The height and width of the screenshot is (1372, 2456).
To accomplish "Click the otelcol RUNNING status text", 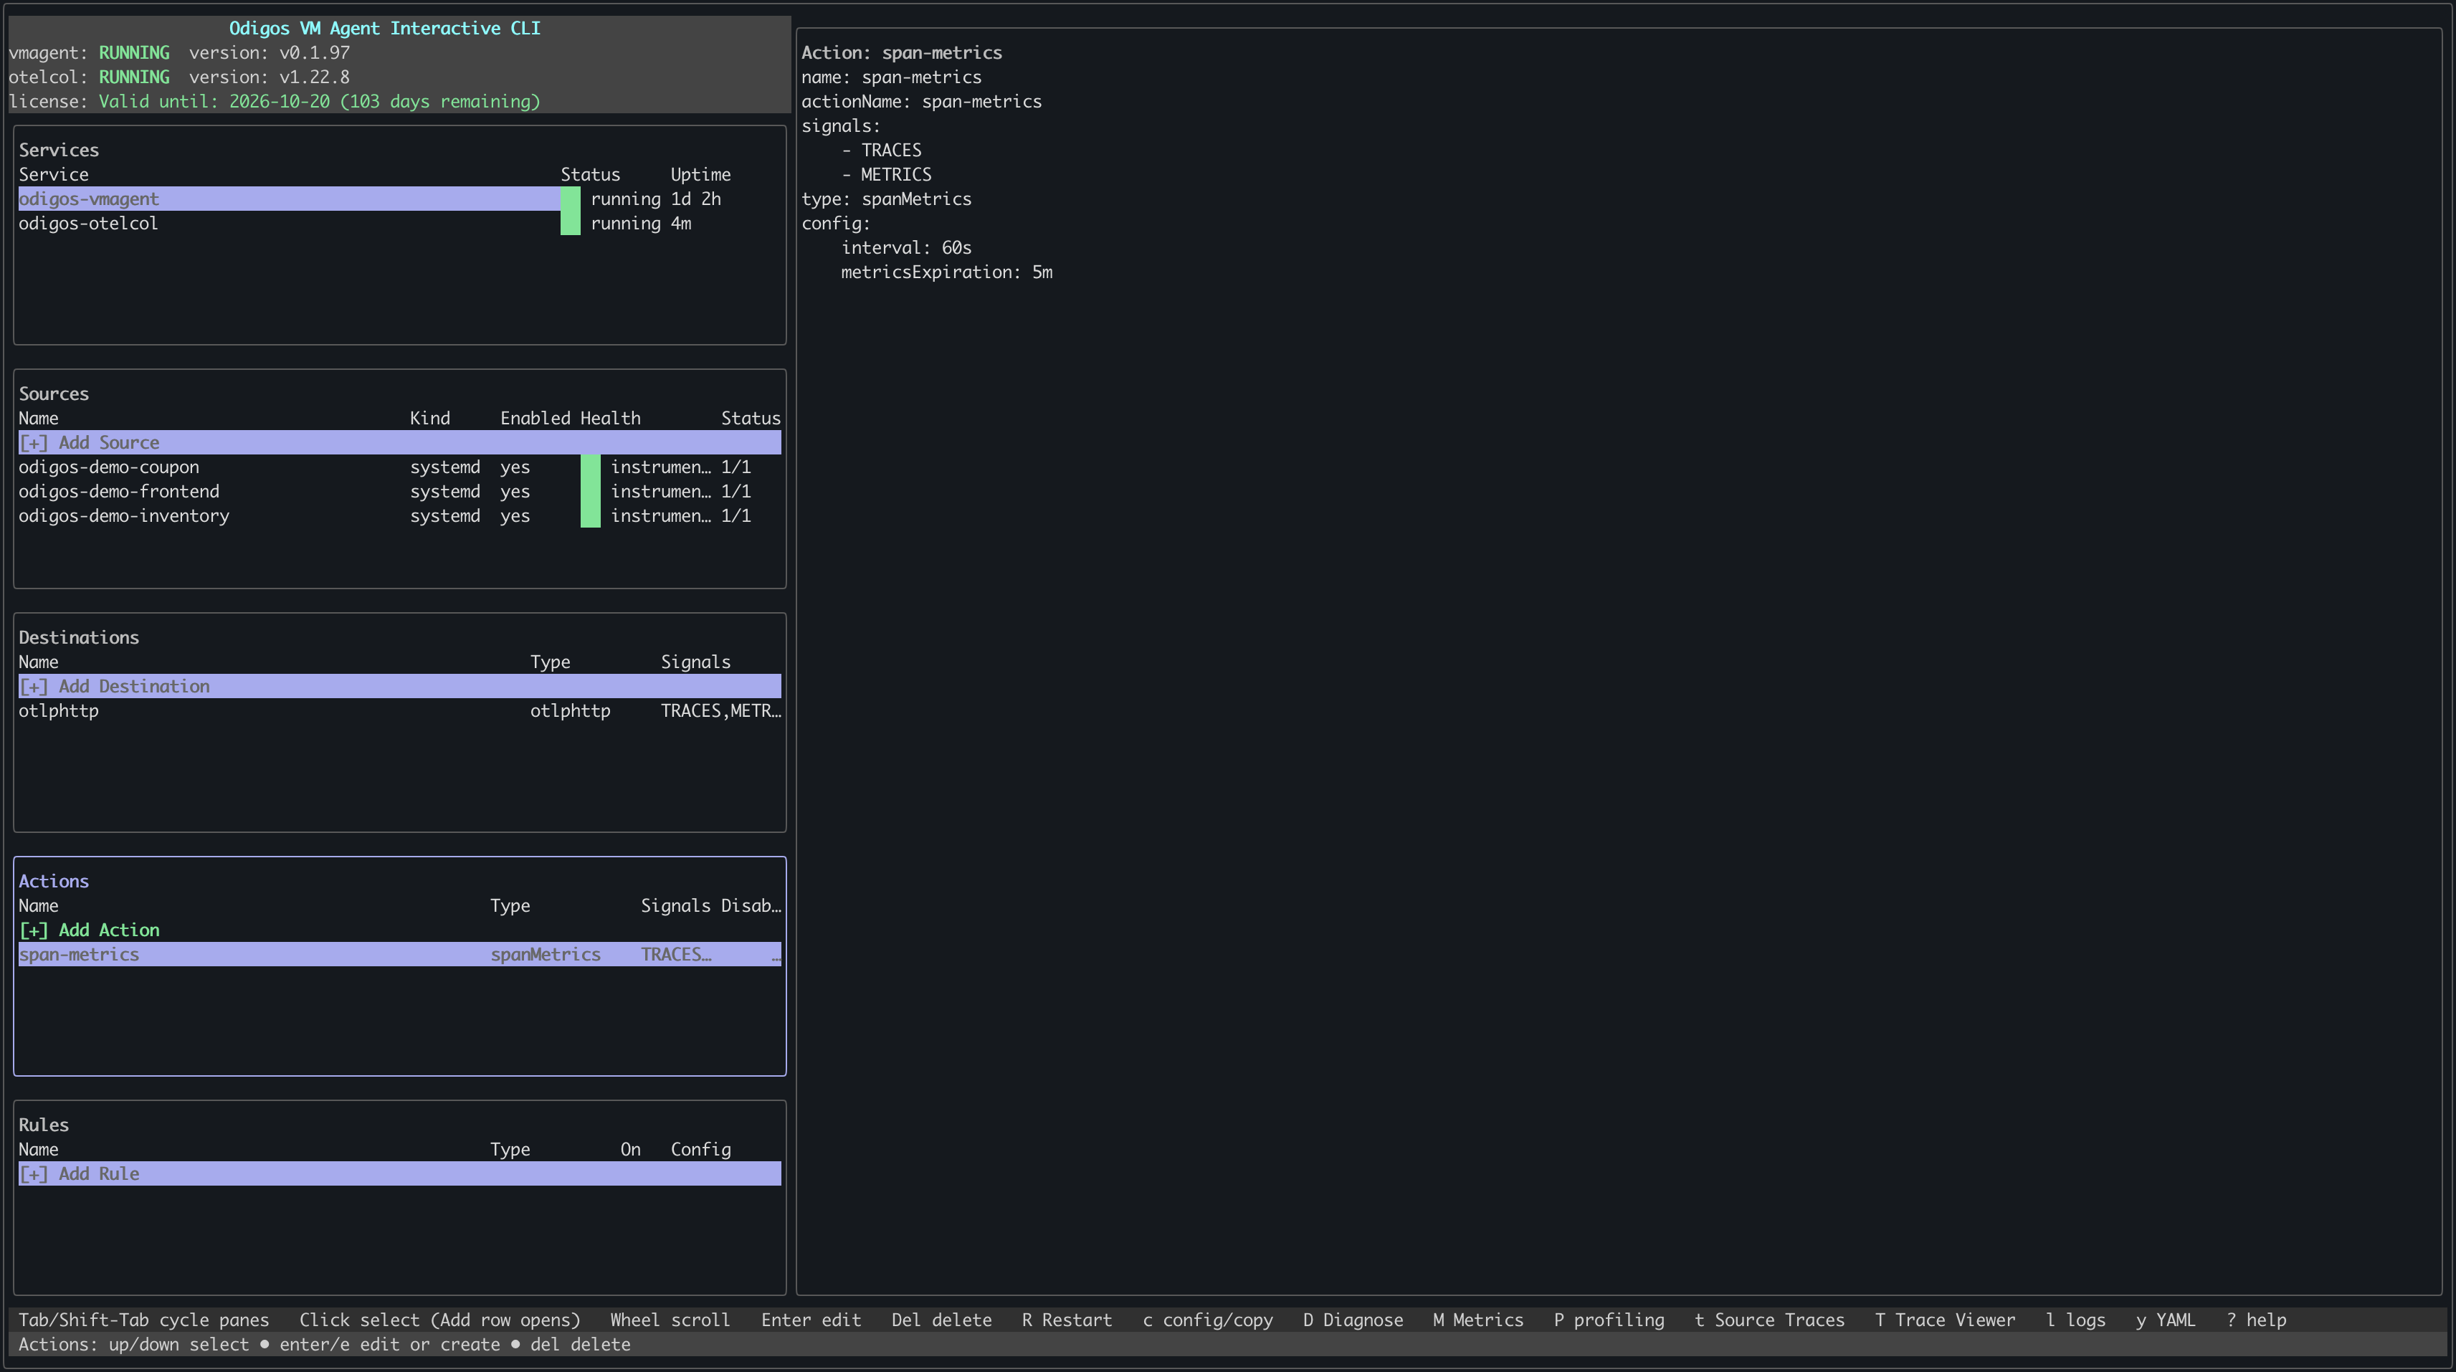I will coord(135,77).
